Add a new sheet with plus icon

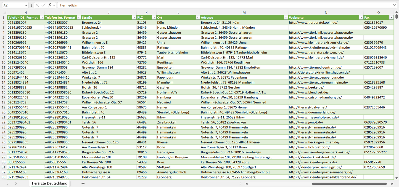tap(83, 184)
